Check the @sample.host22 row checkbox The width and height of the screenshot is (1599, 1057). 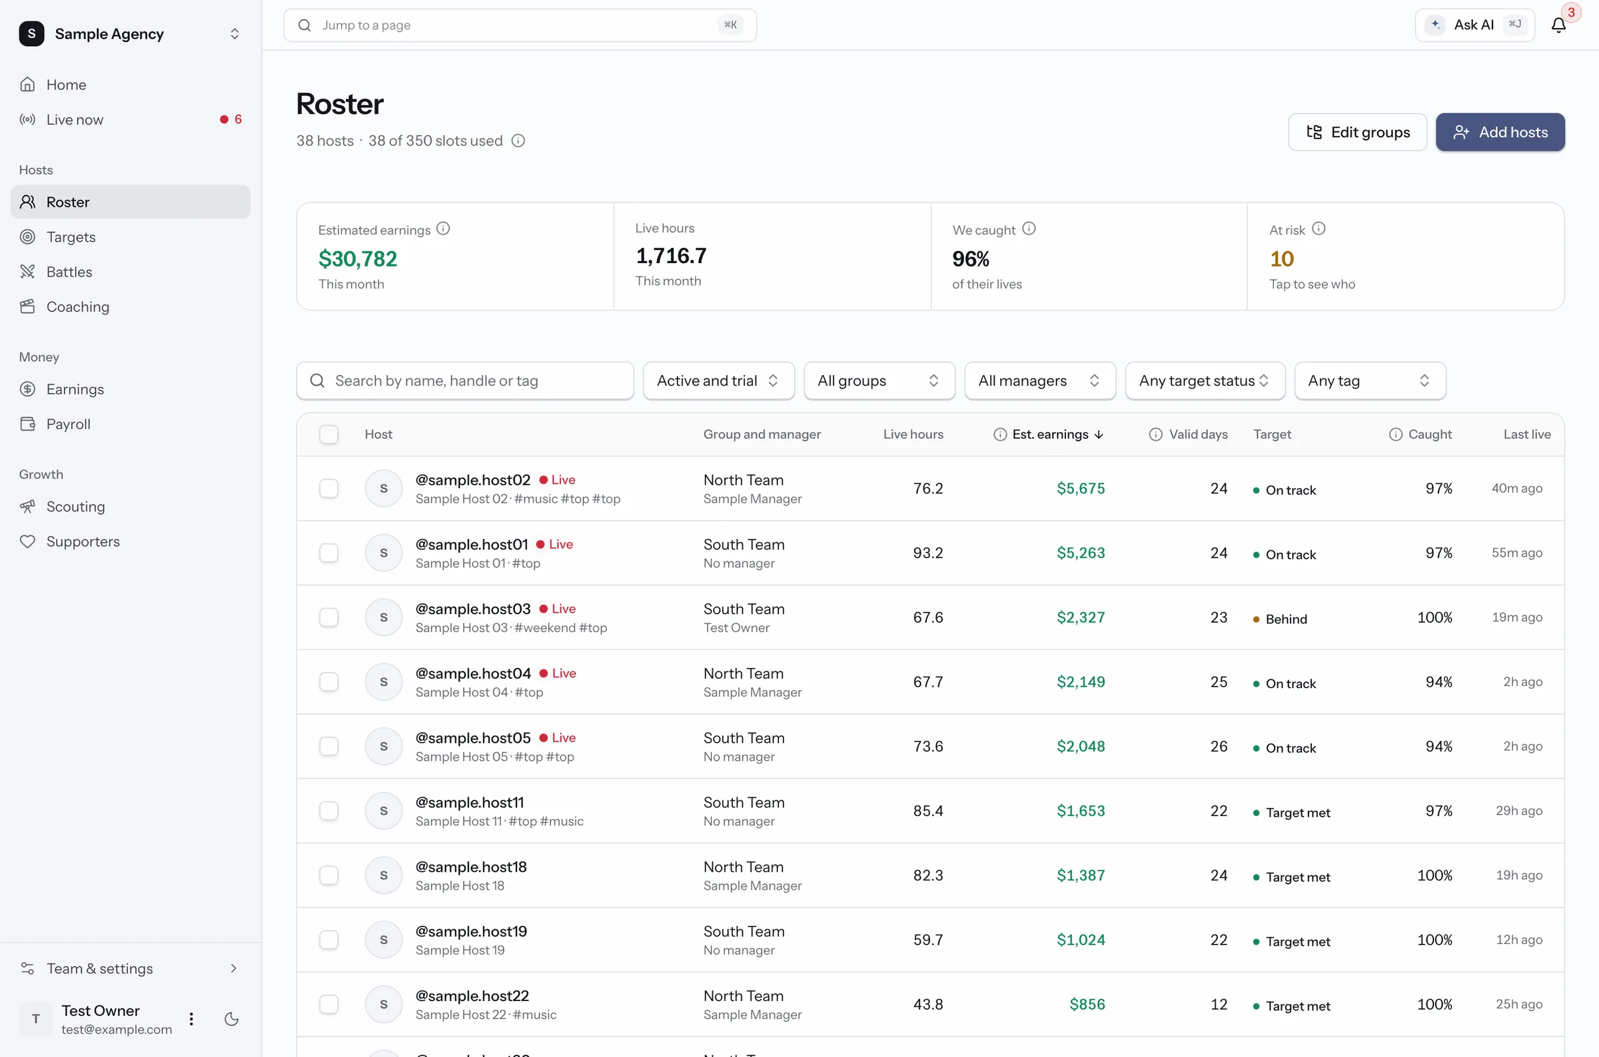pyautogui.click(x=329, y=1004)
